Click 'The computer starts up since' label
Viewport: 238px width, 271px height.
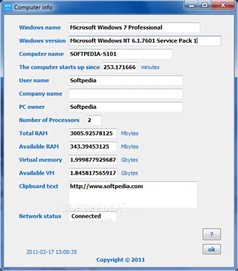(x=59, y=67)
